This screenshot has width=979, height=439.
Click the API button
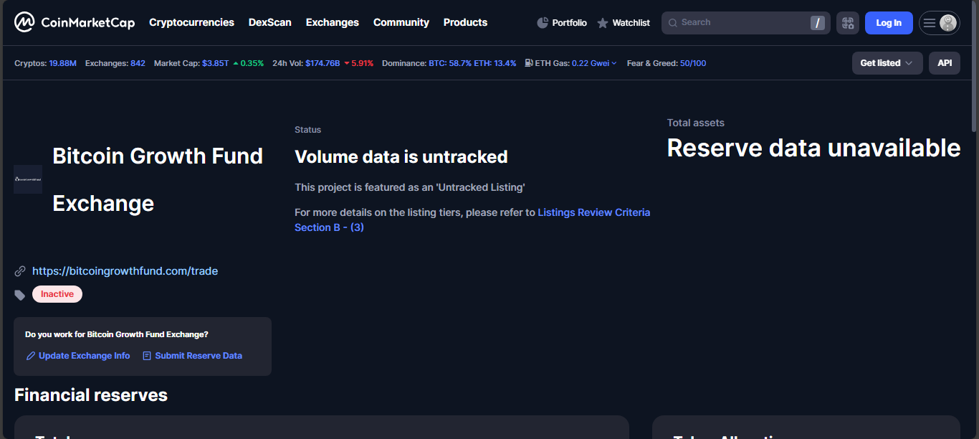(944, 63)
